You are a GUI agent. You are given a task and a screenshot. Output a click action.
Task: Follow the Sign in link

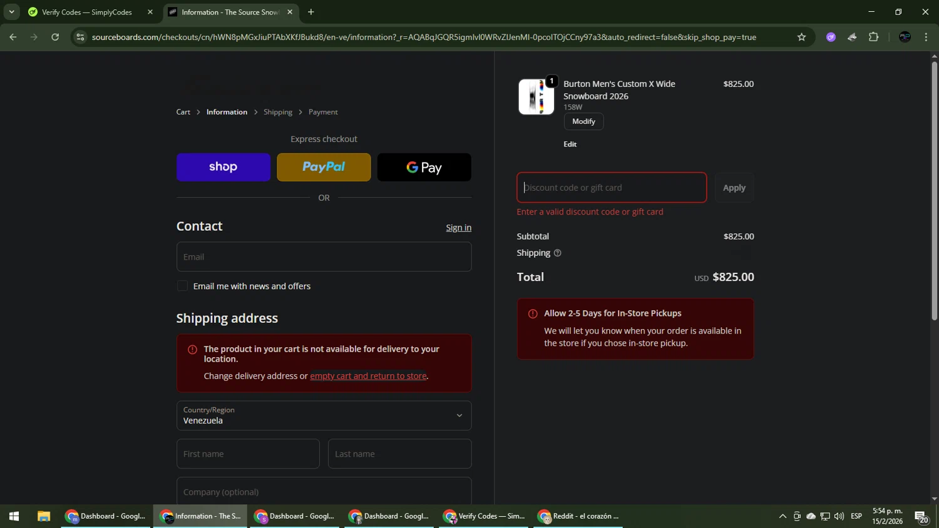coord(458,228)
